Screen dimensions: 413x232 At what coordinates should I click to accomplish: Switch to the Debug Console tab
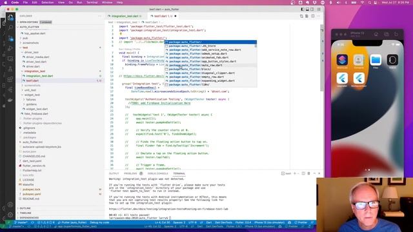157,173
